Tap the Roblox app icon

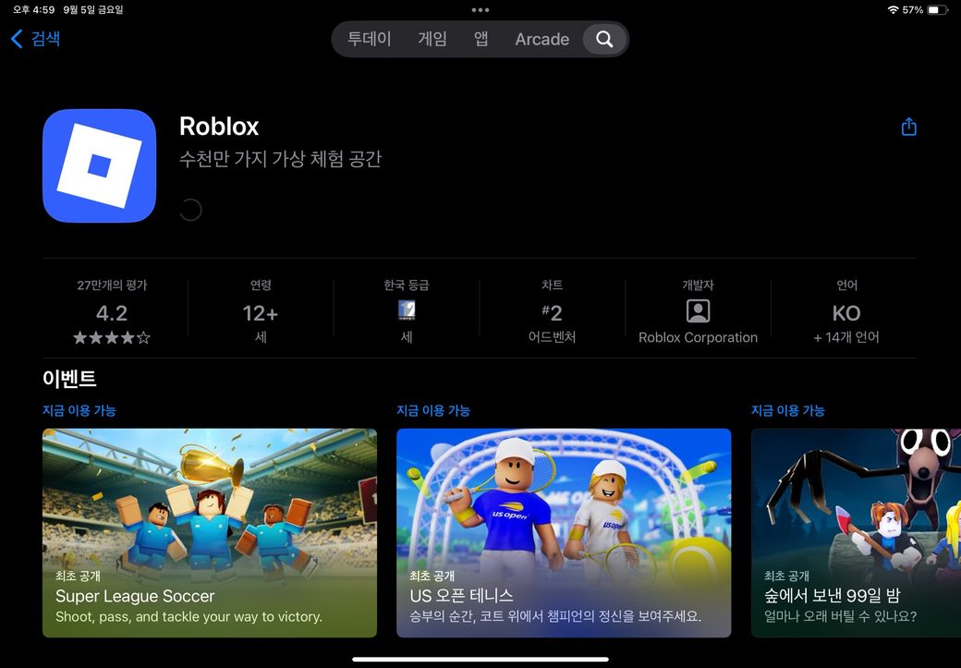[99, 166]
